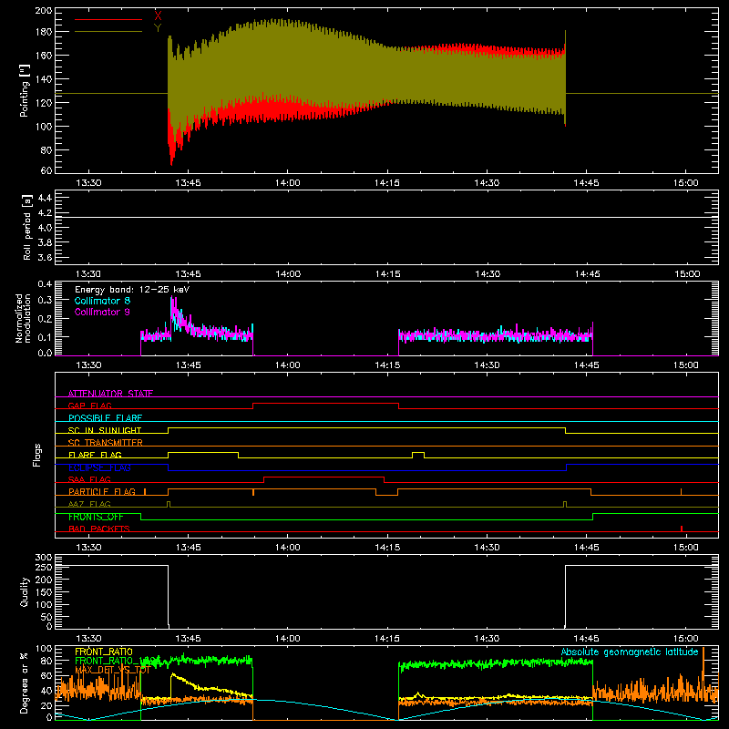Click the FLARE_FLAG label

click(95, 455)
